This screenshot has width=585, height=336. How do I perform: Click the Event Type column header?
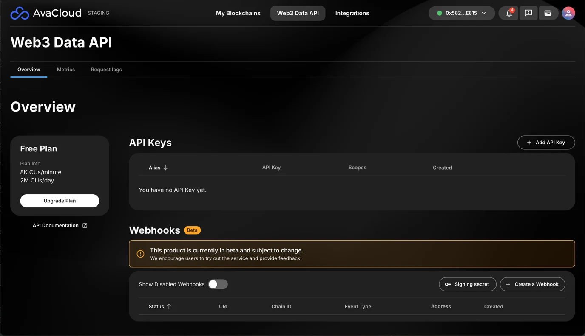click(x=358, y=306)
